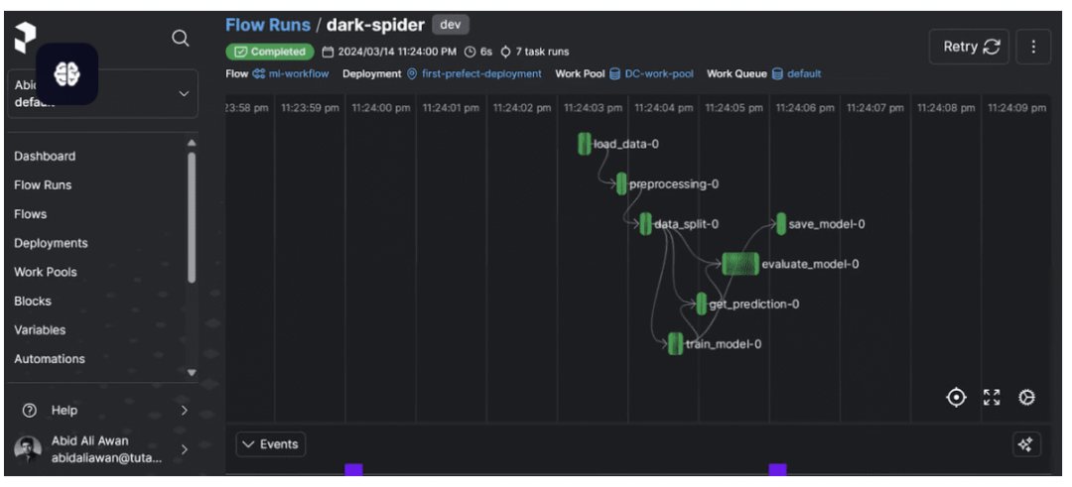Click the 11:23:59 pm timeline label
Viewport: 1072px width, 487px height.
point(310,108)
